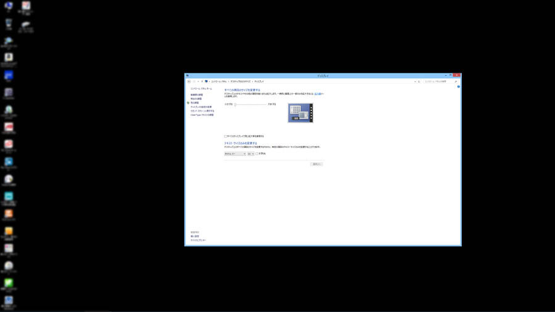Click the Forward arrow in the navigation bar
The width and height of the screenshot is (555, 312).
tap(194, 81)
